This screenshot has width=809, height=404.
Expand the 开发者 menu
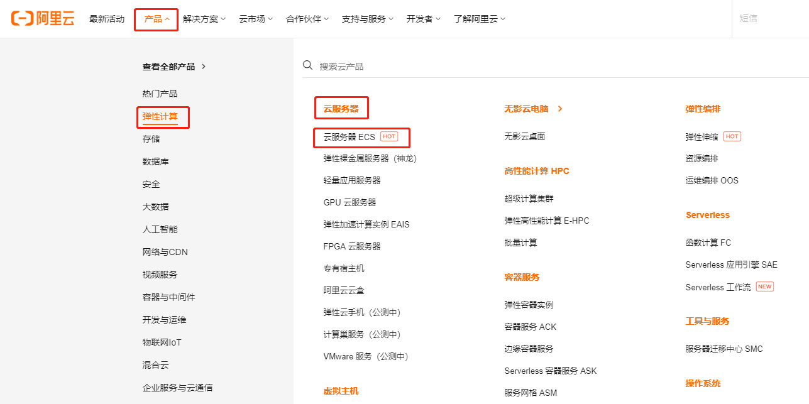423,19
